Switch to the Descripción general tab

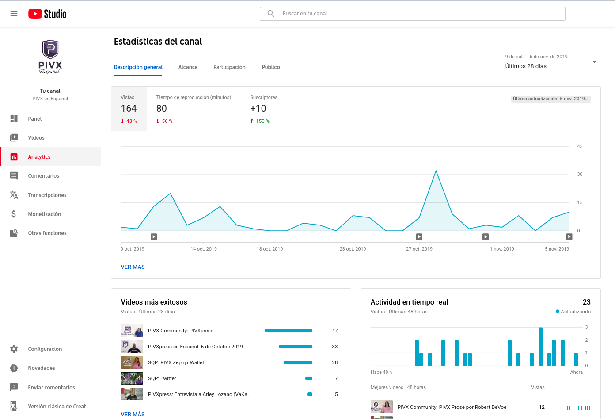pos(138,67)
